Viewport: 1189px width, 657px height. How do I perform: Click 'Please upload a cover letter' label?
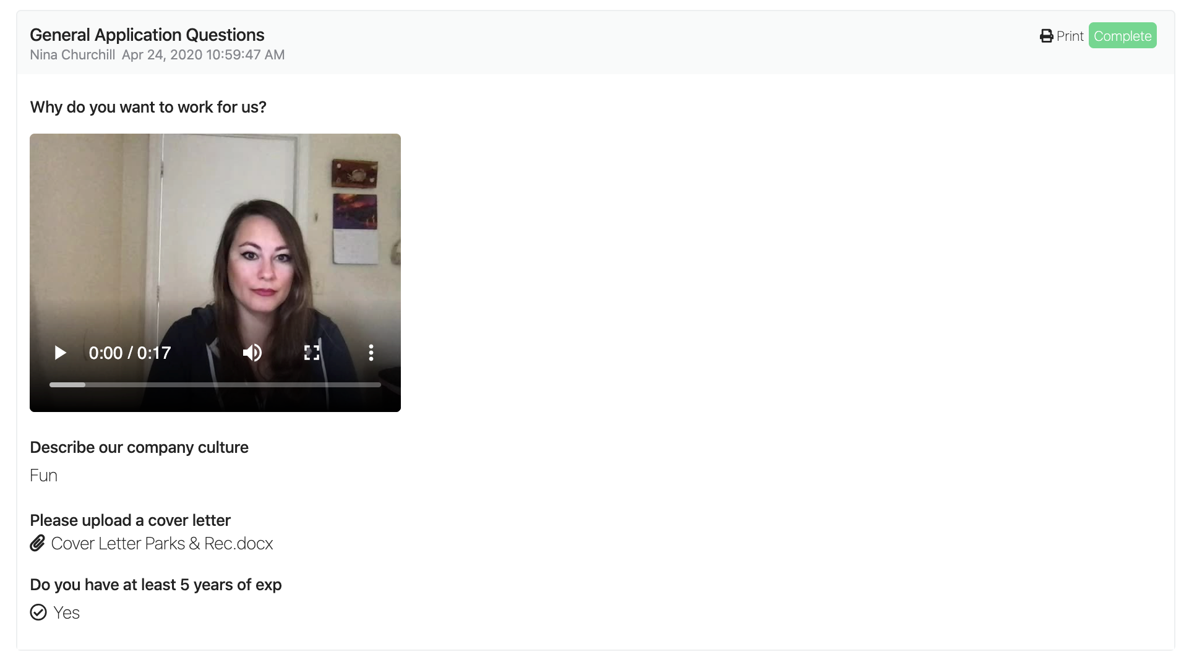(130, 520)
